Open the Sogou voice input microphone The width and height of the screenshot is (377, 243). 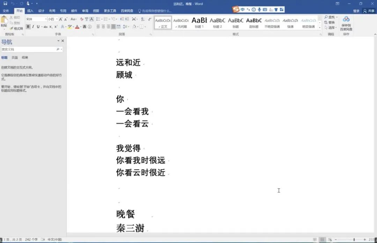[259, 10]
